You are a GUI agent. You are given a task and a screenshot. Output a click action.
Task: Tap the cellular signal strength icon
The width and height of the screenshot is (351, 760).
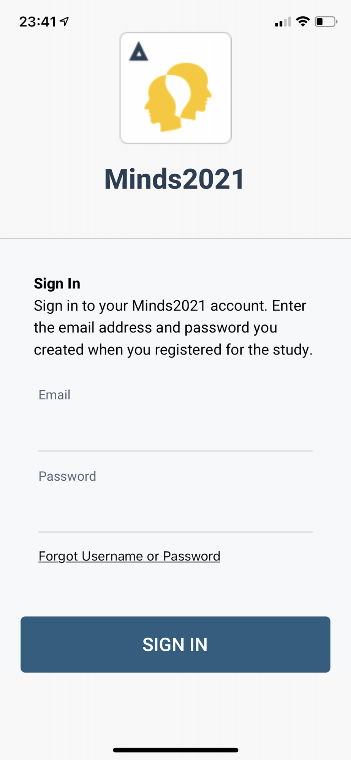283,22
